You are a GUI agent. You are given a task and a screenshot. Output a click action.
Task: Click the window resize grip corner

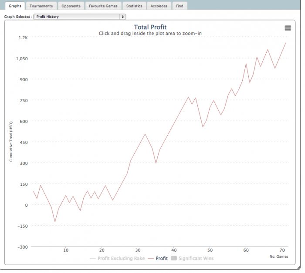299,268
